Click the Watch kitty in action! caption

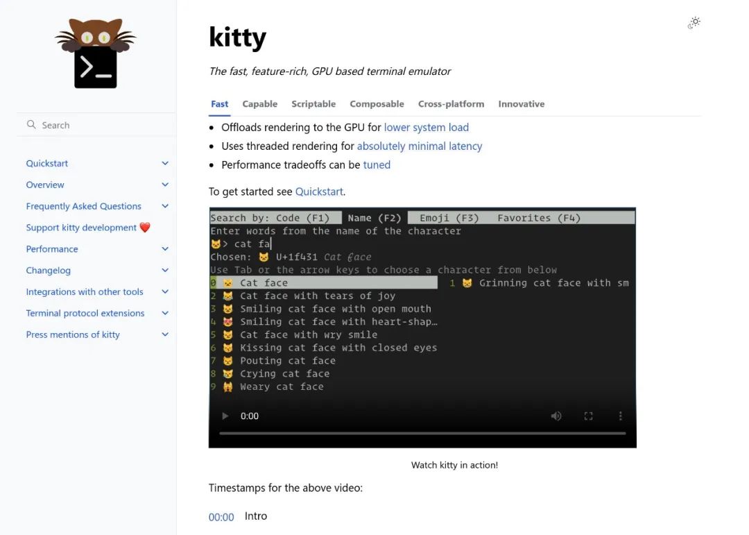[454, 465]
